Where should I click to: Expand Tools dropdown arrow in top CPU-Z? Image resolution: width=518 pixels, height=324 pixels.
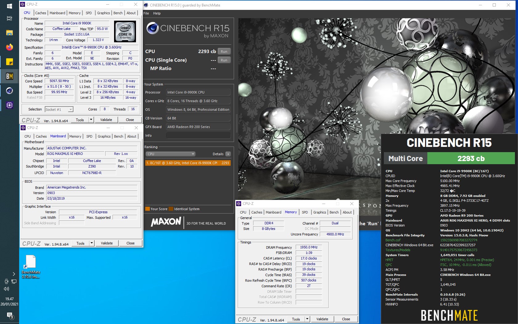91,120
